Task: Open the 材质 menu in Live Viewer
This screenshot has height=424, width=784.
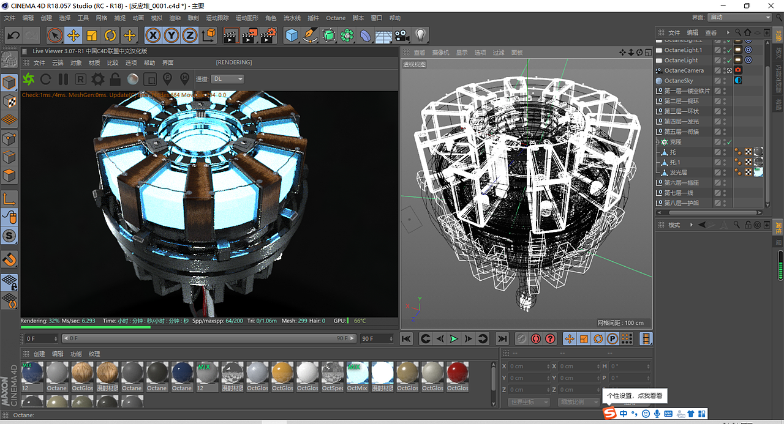Action: tap(94, 63)
